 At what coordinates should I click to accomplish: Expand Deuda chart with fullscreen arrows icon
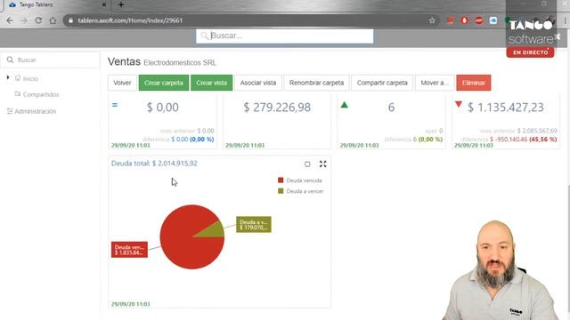322,164
